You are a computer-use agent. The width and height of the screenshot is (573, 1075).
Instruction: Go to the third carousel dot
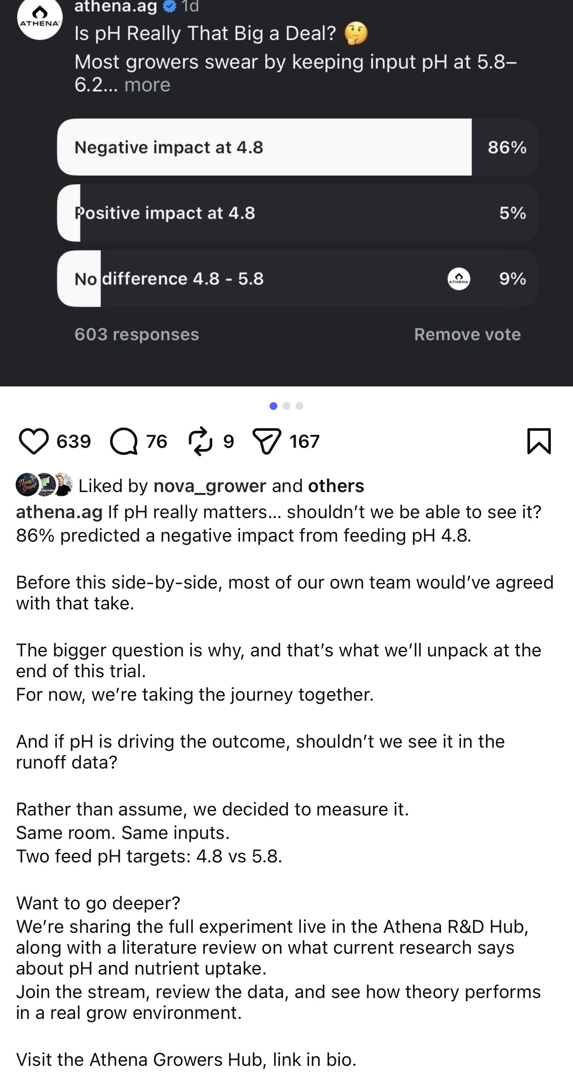(300, 406)
